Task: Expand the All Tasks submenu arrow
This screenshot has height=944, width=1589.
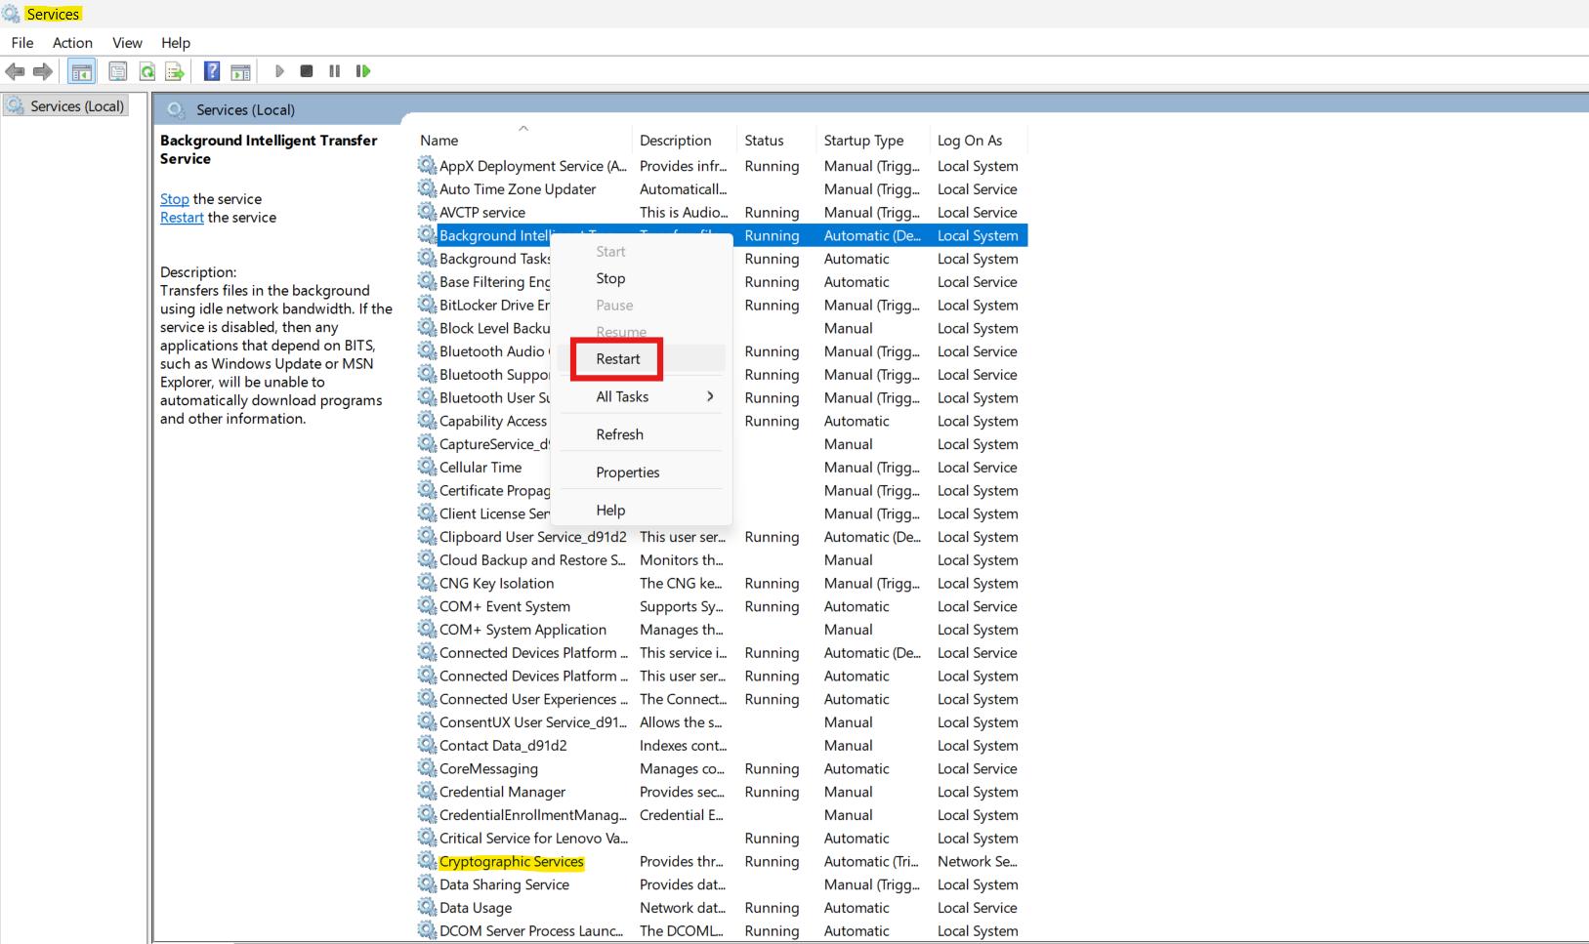Action: (710, 396)
